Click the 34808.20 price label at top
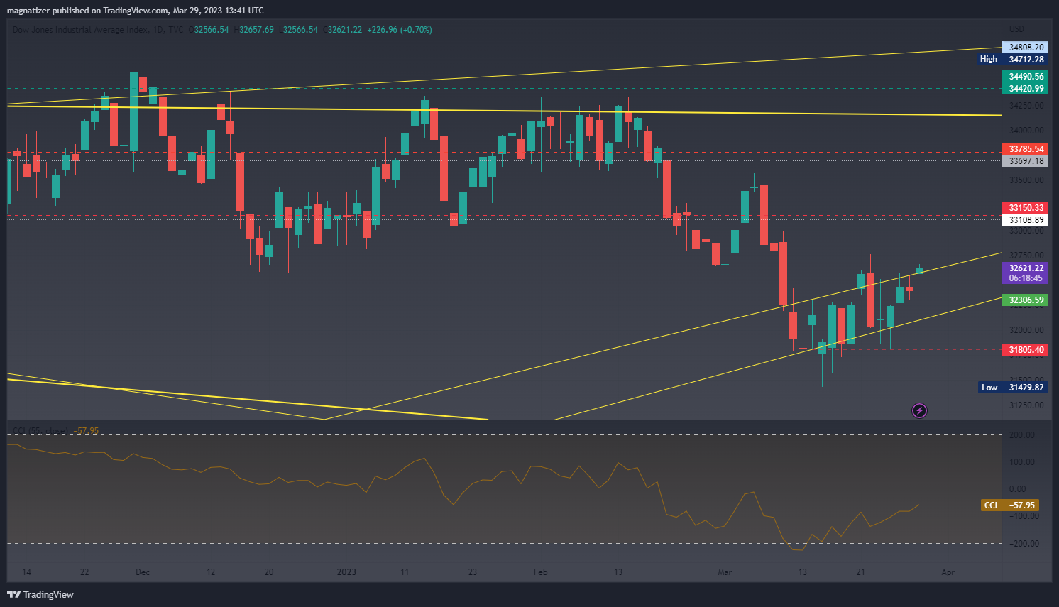The image size is (1059, 607). pos(1026,48)
